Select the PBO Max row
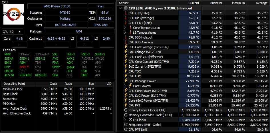 [58, 104]
